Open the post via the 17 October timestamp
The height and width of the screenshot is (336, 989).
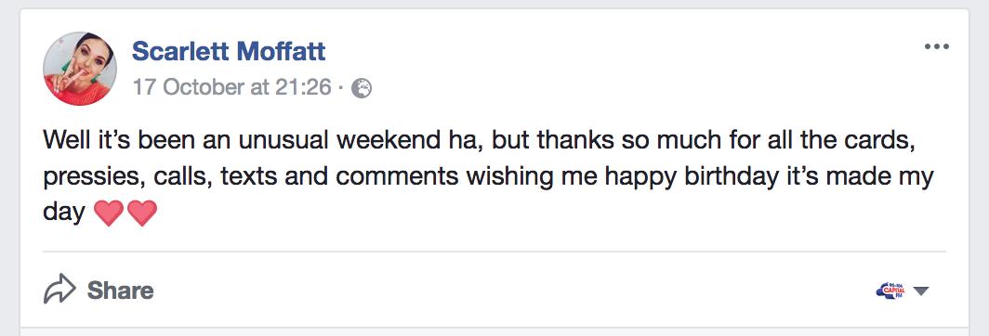(x=231, y=87)
